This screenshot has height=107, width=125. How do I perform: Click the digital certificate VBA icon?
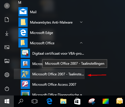(25, 53)
